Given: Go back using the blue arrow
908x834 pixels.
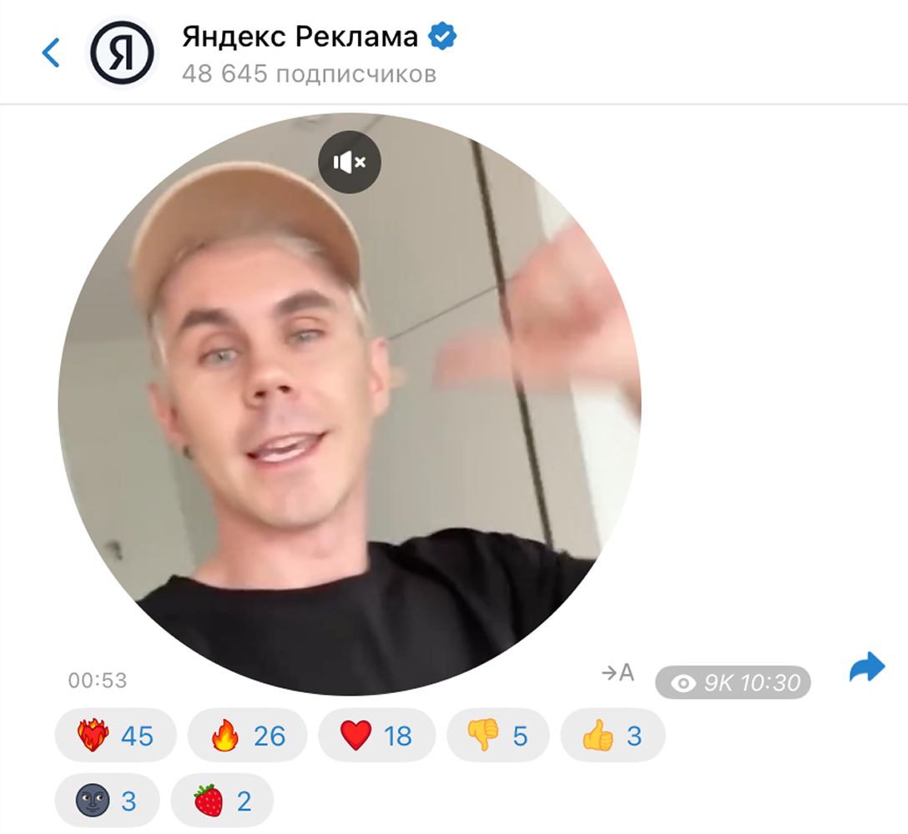Looking at the screenshot, I should point(51,53).
